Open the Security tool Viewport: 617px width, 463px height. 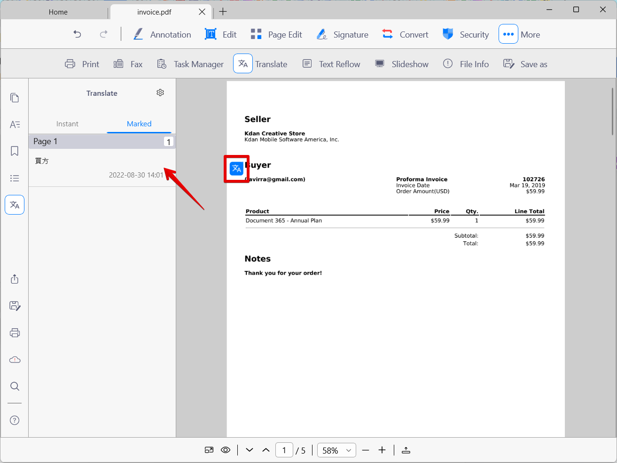(466, 34)
